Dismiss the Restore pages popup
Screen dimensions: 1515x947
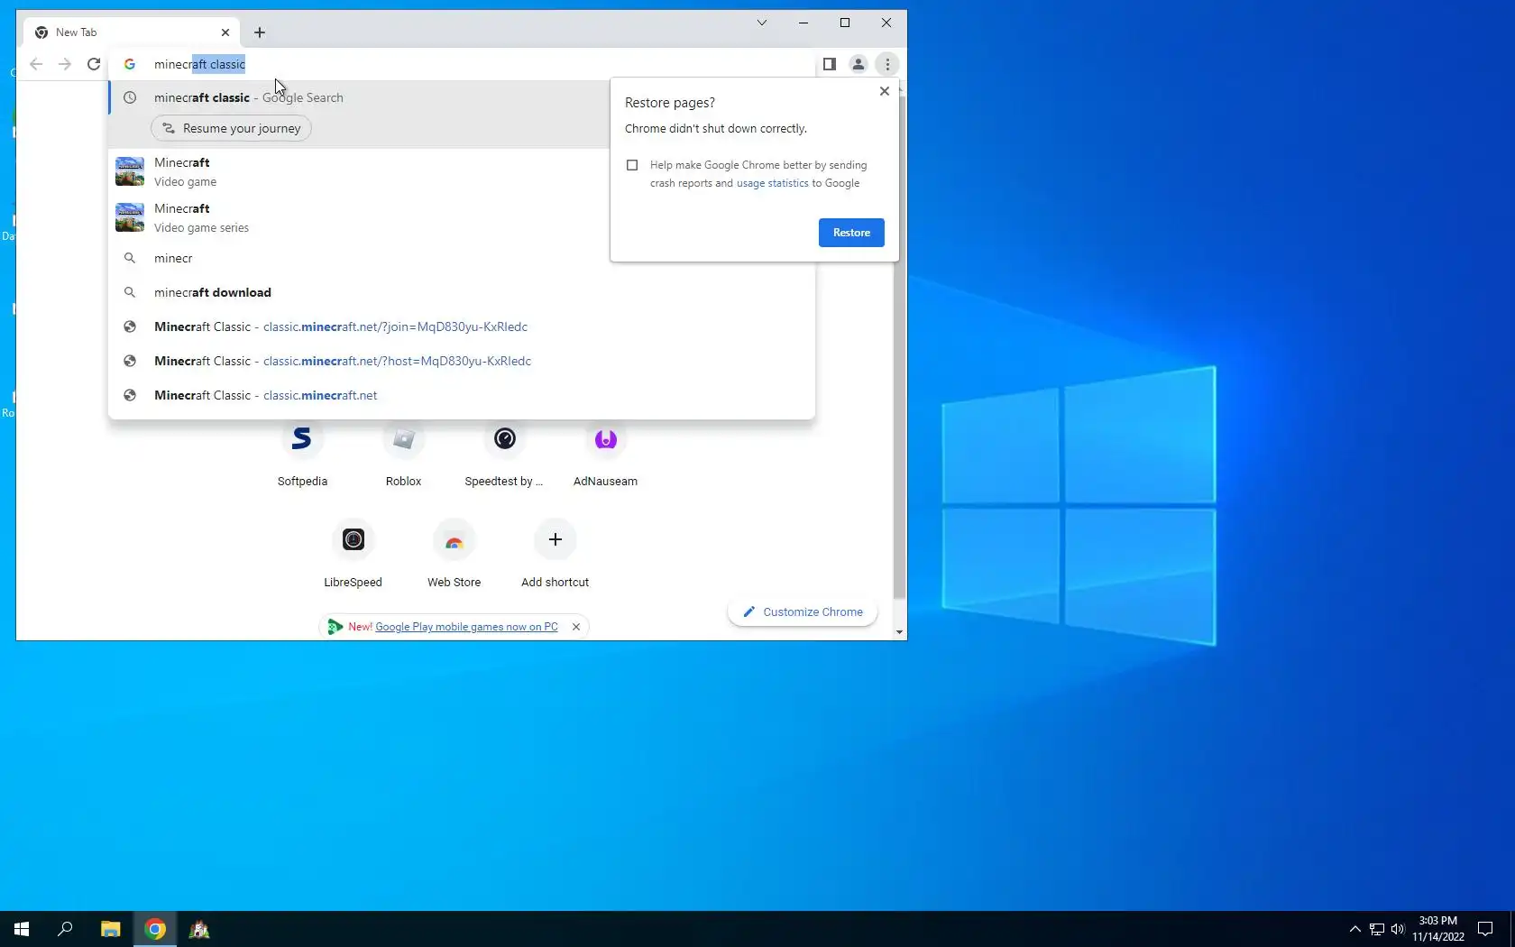tap(885, 91)
